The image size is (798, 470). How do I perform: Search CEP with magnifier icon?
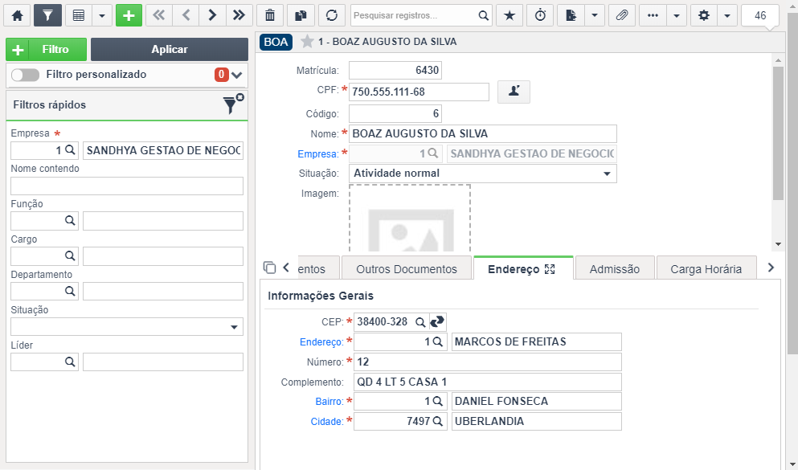[420, 322]
